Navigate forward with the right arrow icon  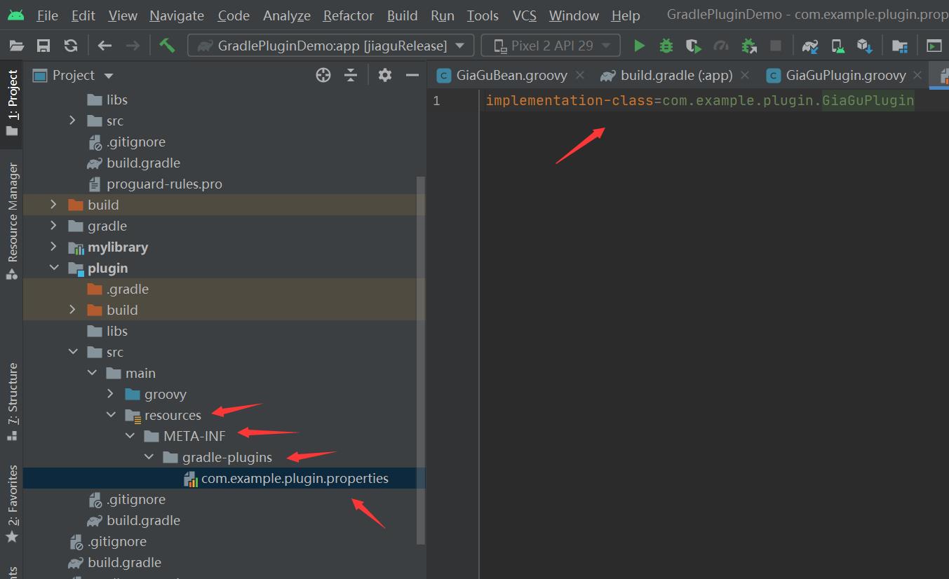[133, 46]
